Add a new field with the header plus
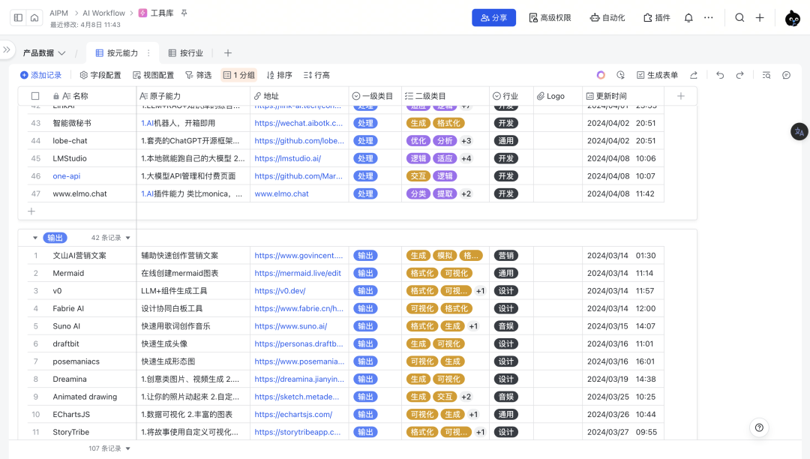This screenshot has height=459, width=810. coord(680,96)
